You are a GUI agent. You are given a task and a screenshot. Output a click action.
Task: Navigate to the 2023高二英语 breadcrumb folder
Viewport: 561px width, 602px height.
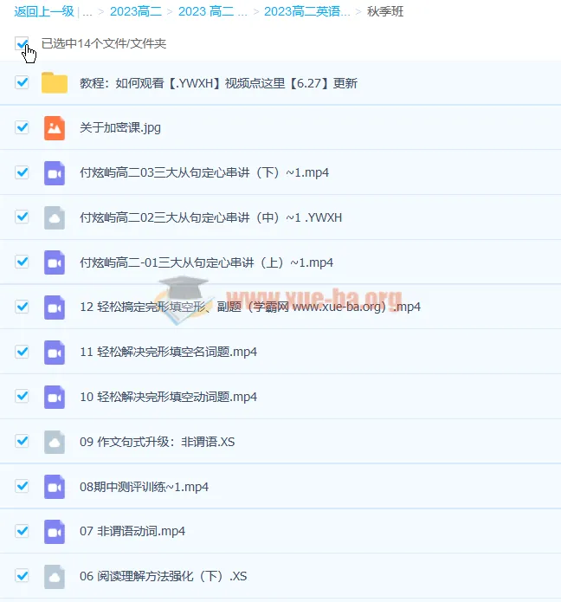point(307,12)
